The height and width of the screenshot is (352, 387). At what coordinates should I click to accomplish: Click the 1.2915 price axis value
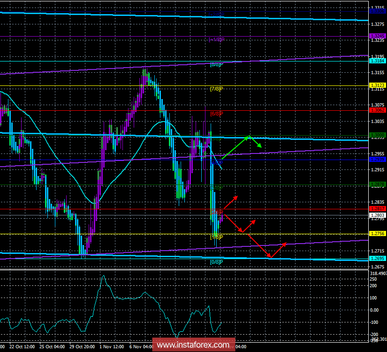click(x=378, y=170)
